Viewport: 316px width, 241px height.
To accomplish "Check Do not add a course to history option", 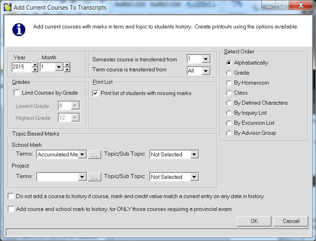I will click(x=11, y=196).
